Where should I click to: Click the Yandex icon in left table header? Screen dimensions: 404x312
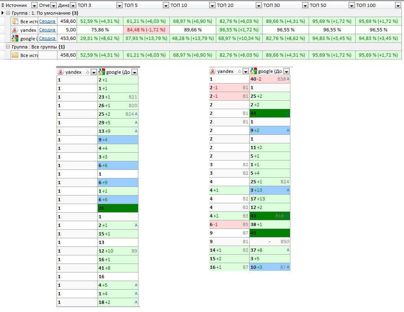pos(61,72)
